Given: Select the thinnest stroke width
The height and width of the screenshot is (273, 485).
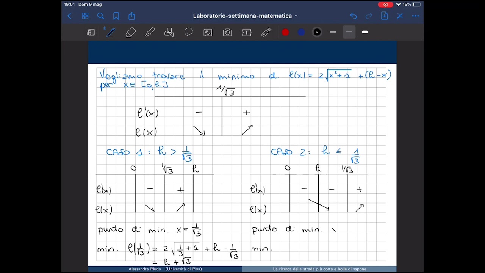Looking at the screenshot, I should (333, 33).
